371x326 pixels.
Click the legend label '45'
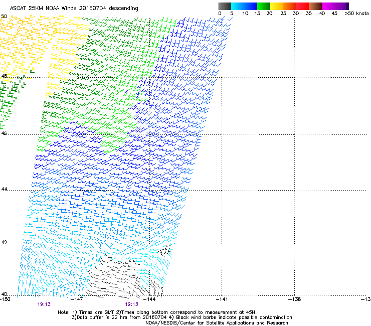(x=334, y=14)
